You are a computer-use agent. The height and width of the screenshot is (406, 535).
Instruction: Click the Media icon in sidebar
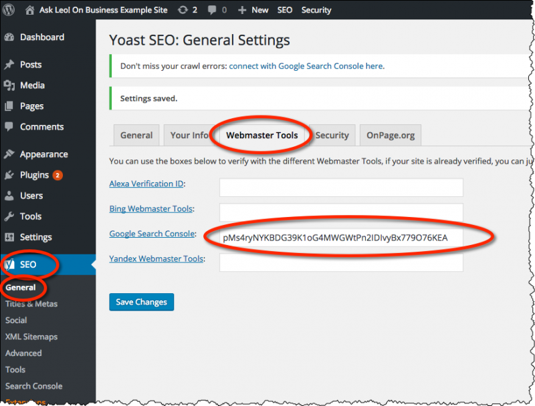coord(9,85)
